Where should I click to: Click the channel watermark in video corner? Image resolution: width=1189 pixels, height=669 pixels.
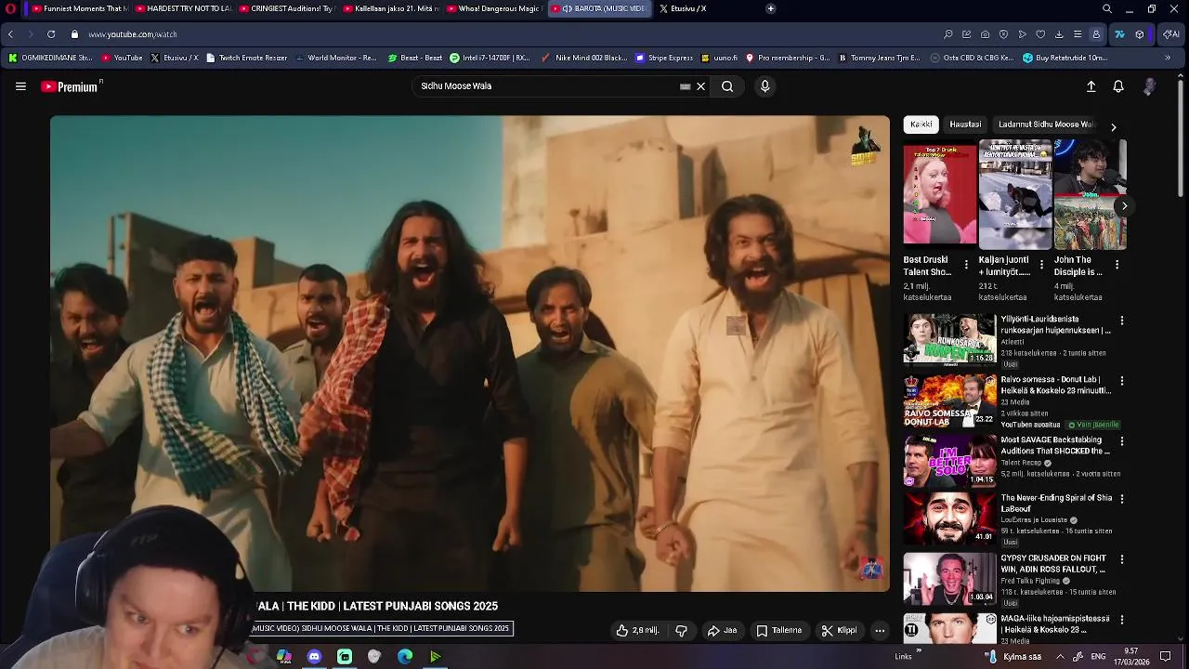click(x=870, y=569)
